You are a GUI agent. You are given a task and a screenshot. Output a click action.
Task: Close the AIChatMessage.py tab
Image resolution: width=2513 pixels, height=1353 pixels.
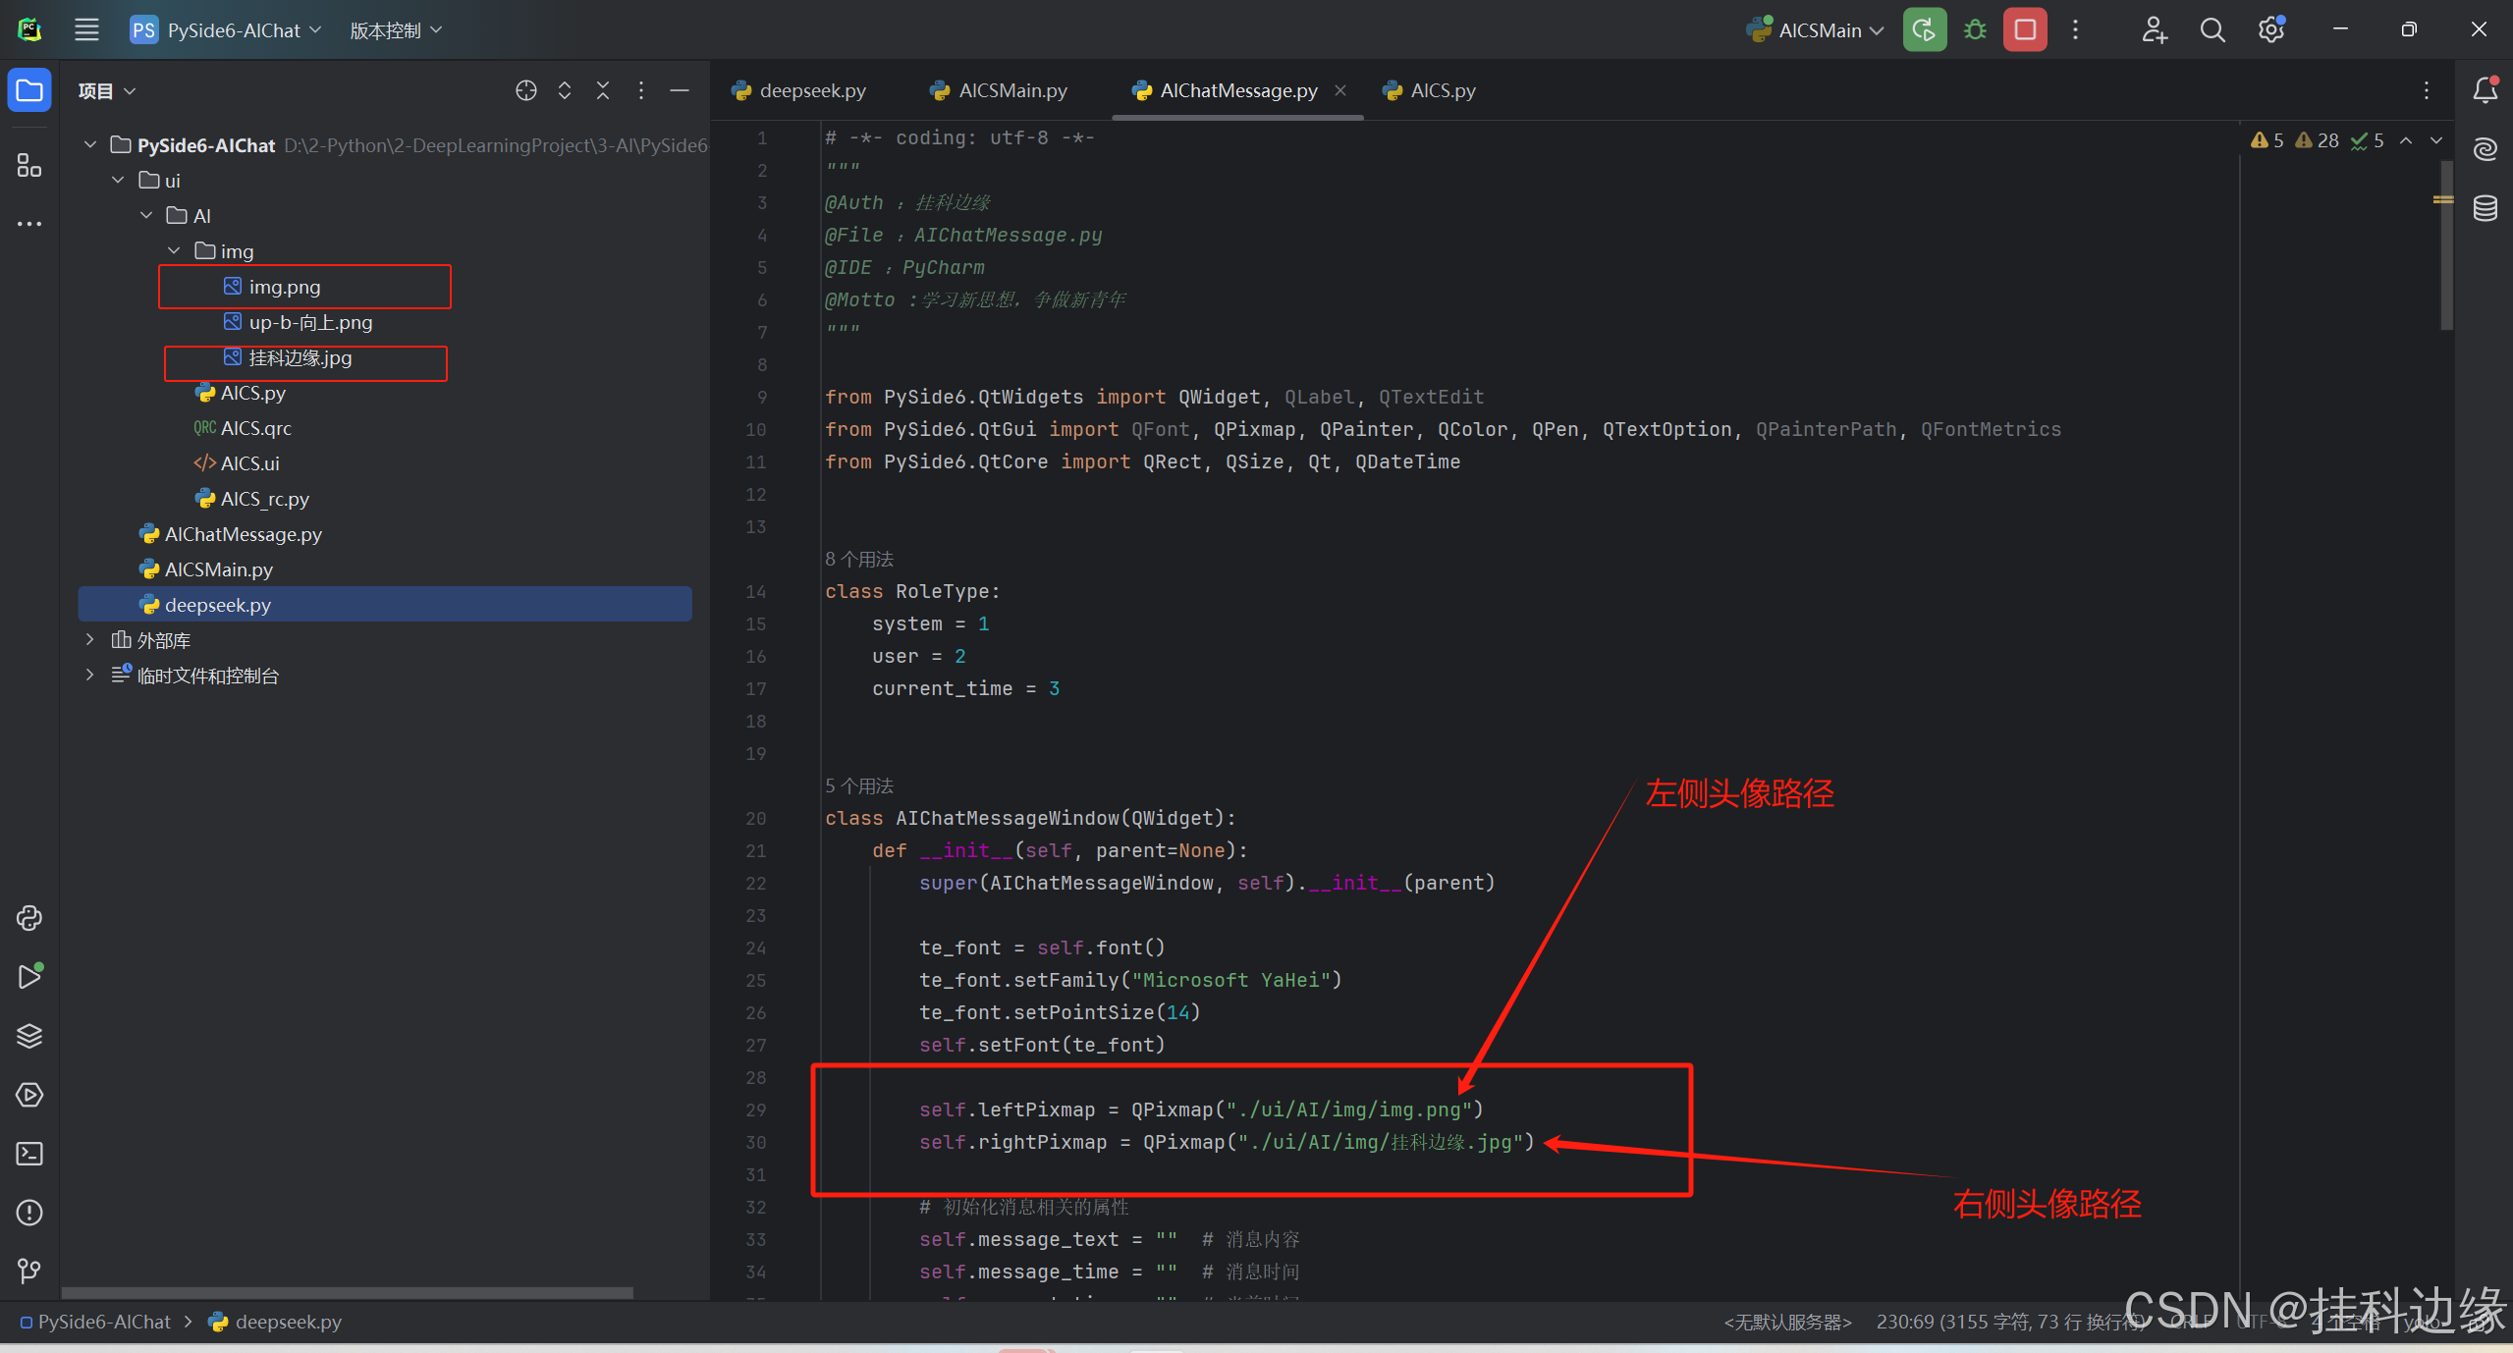click(1340, 90)
